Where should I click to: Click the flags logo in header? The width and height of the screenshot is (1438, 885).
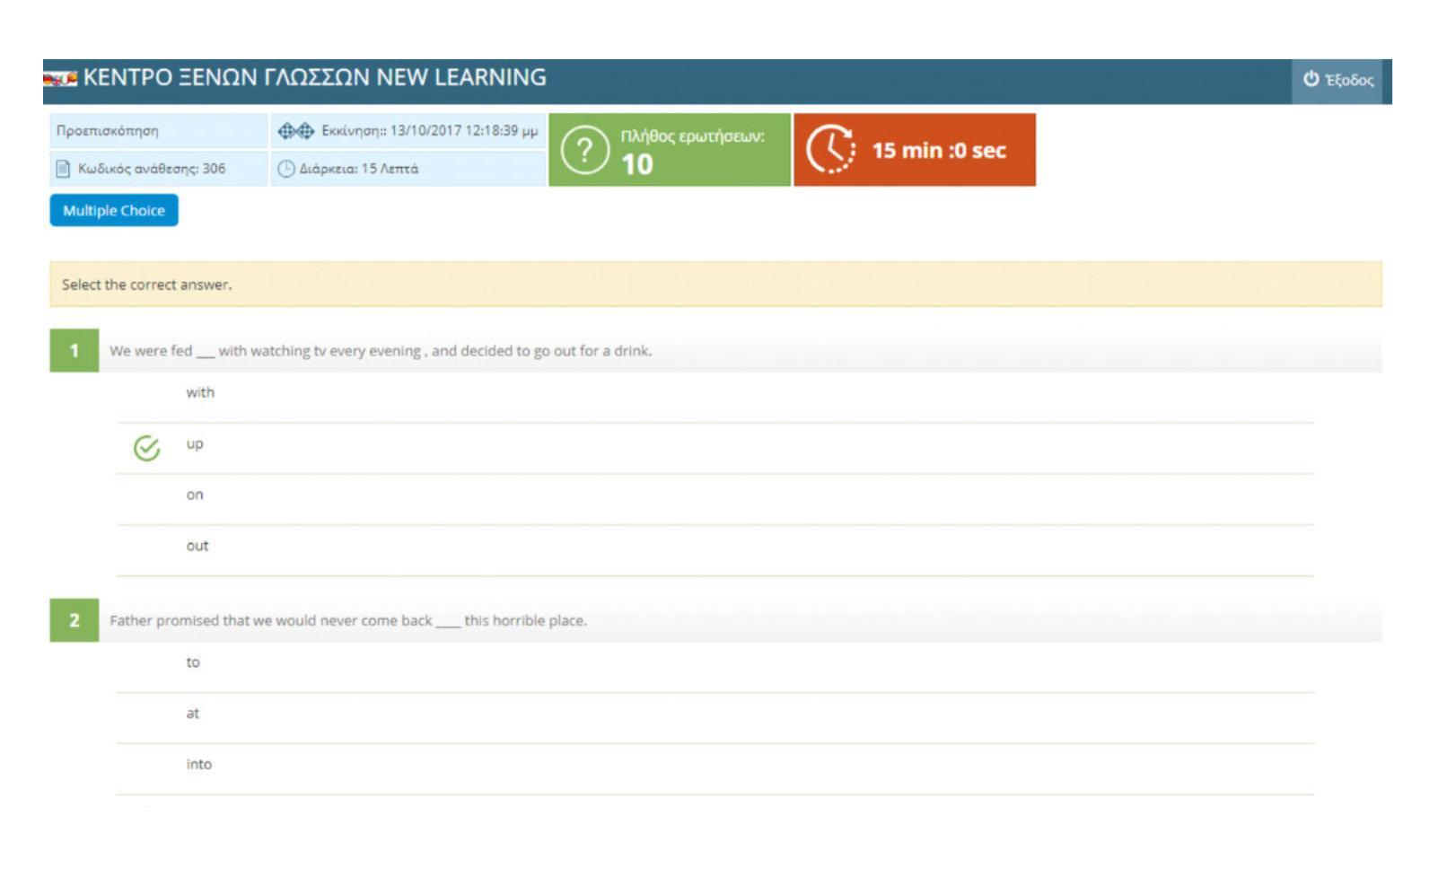(x=60, y=79)
